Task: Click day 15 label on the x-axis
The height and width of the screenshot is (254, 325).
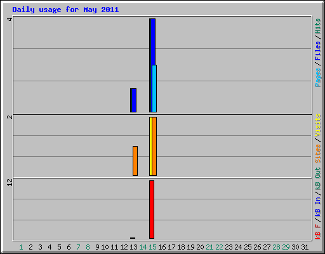Action: pos(152,247)
